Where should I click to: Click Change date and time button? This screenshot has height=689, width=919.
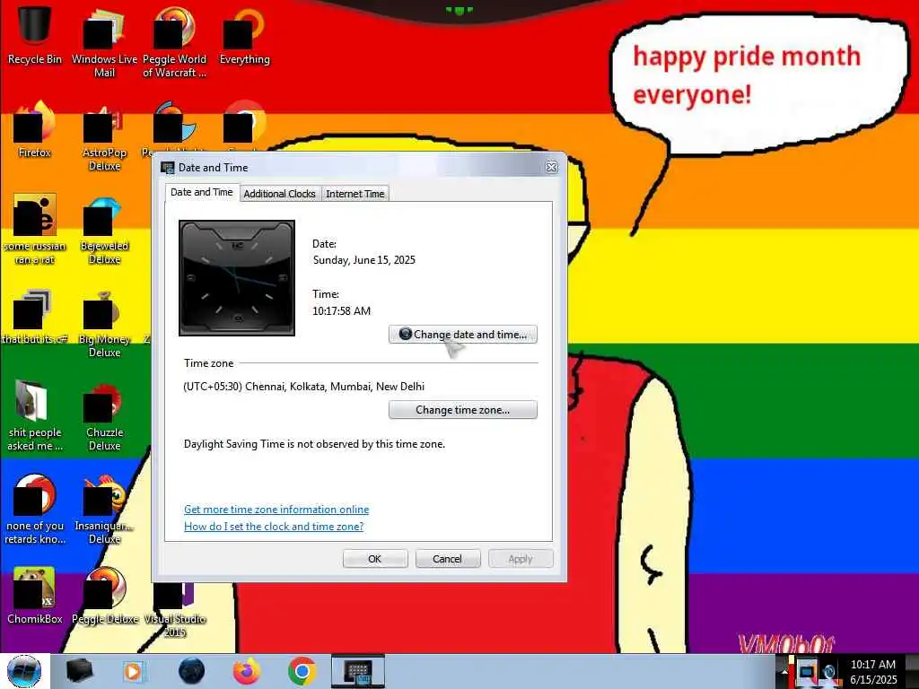coord(462,335)
